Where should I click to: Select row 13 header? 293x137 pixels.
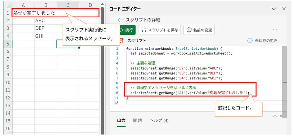tap(8, 105)
